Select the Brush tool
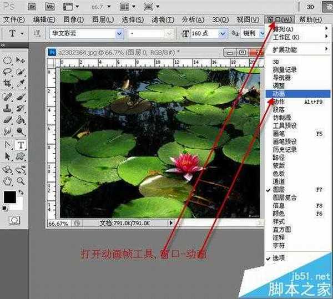The image size is (333, 299). coord(21,97)
